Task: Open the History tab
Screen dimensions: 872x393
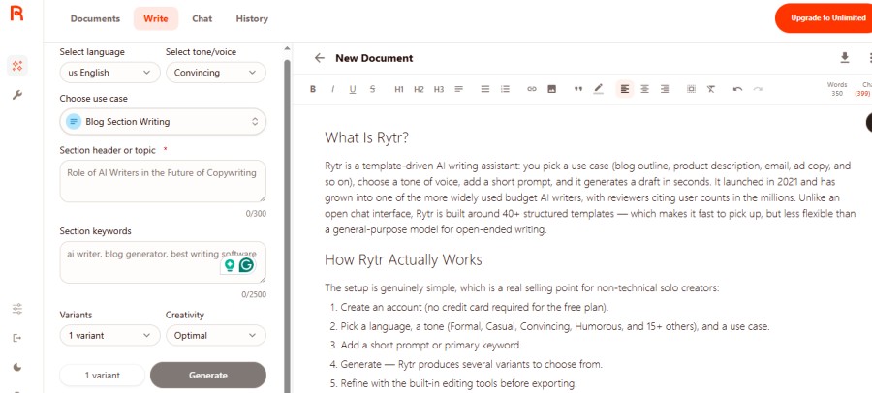Action: click(x=252, y=19)
